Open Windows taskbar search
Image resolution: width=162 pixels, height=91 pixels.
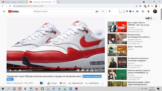(8, 89)
